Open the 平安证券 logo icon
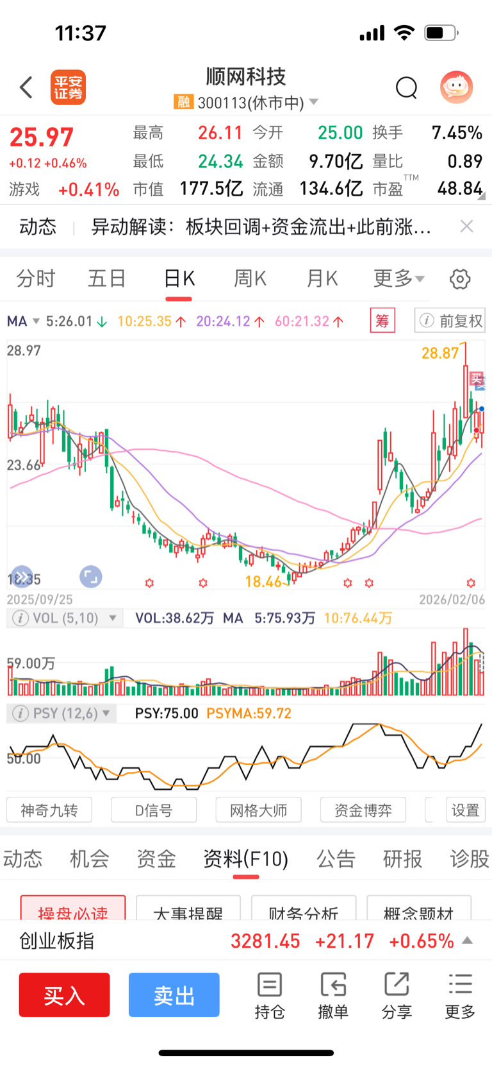Viewport: 492px width, 1067px height. [68, 87]
